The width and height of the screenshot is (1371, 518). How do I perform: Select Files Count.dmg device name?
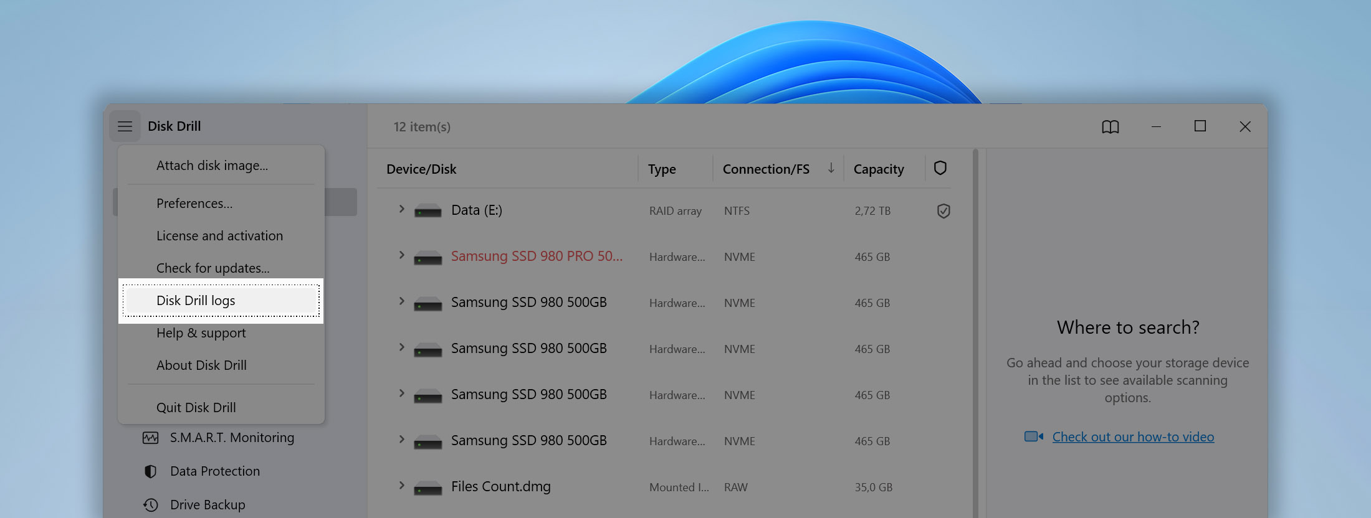(501, 487)
